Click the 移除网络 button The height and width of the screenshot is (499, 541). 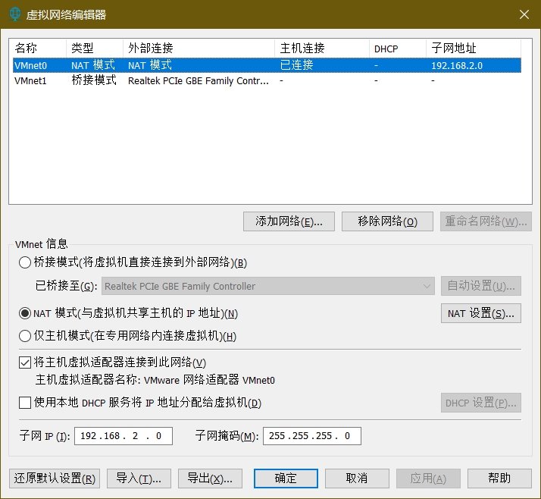(x=389, y=221)
